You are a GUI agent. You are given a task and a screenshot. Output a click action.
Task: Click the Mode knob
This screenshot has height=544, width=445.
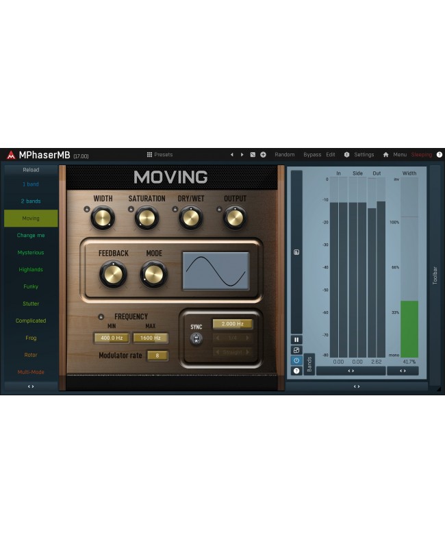pos(154,275)
